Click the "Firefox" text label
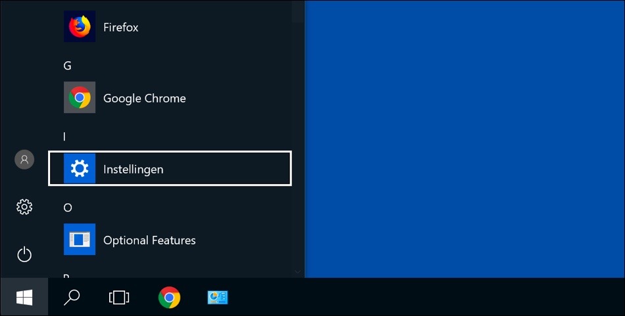Viewport: 625px width, 316px height. 121,27
